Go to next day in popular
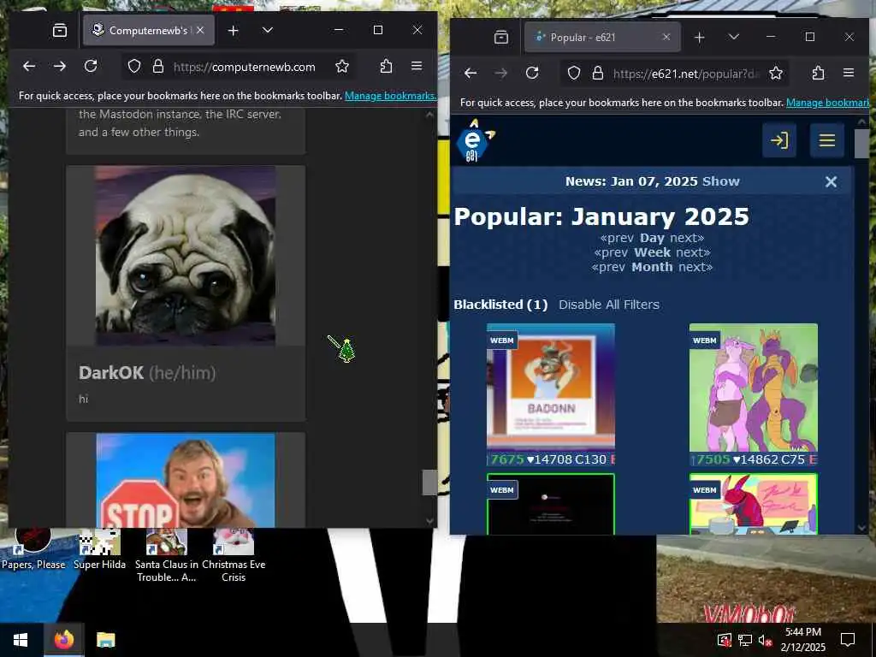The height and width of the screenshot is (657, 876). click(x=687, y=238)
